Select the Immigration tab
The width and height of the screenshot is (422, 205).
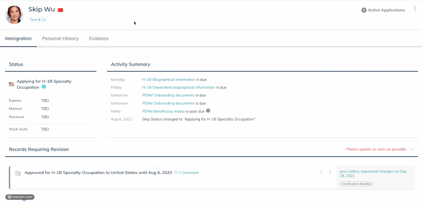[x=18, y=38]
